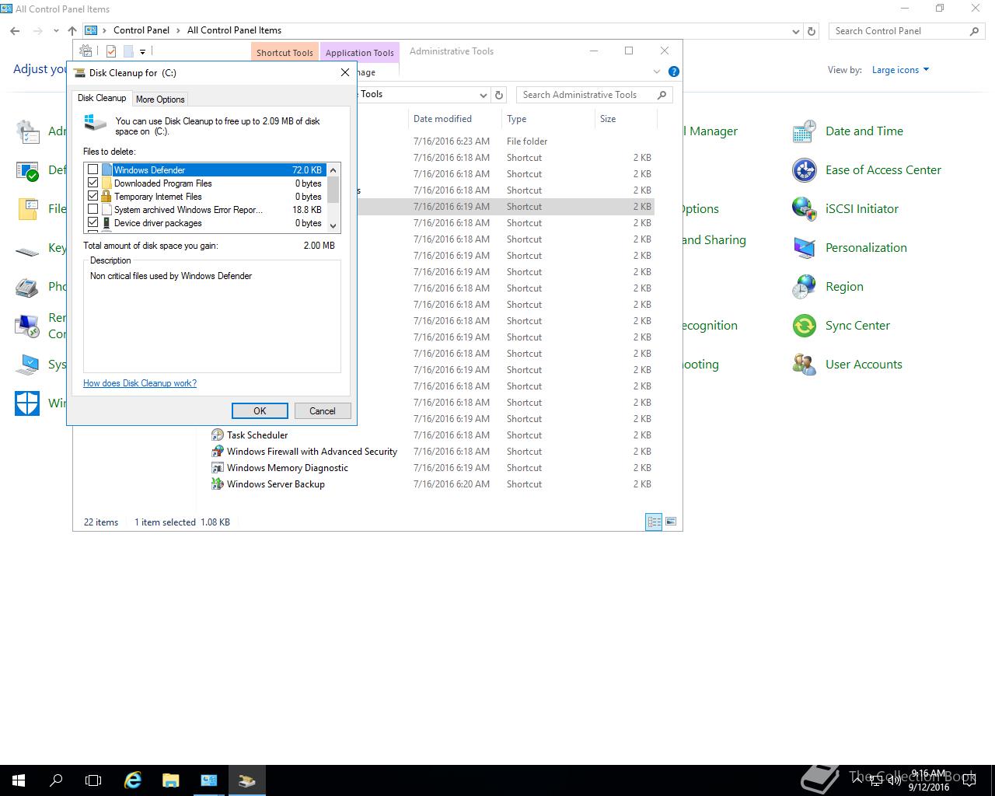Refresh Control Panel window
995x796 pixels.
(812, 31)
